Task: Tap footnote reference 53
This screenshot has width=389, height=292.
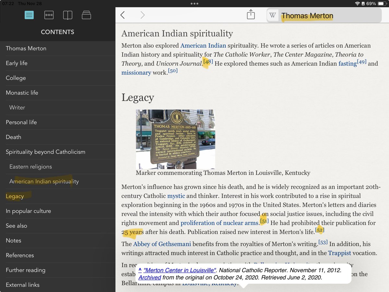Action: [x=323, y=242]
